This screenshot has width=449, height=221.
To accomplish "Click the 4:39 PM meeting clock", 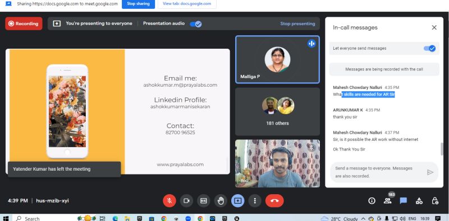I will coord(18,201).
